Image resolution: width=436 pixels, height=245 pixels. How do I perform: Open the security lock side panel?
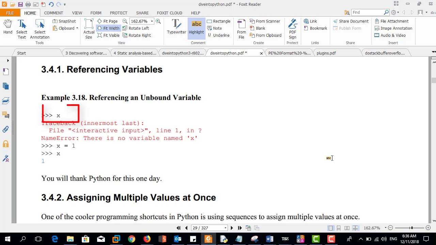(5, 144)
